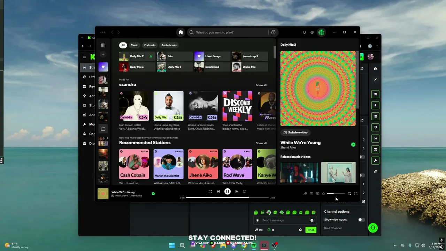The width and height of the screenshot is (446, 251).
Task: Click Switch to video button
Action: 295,132
